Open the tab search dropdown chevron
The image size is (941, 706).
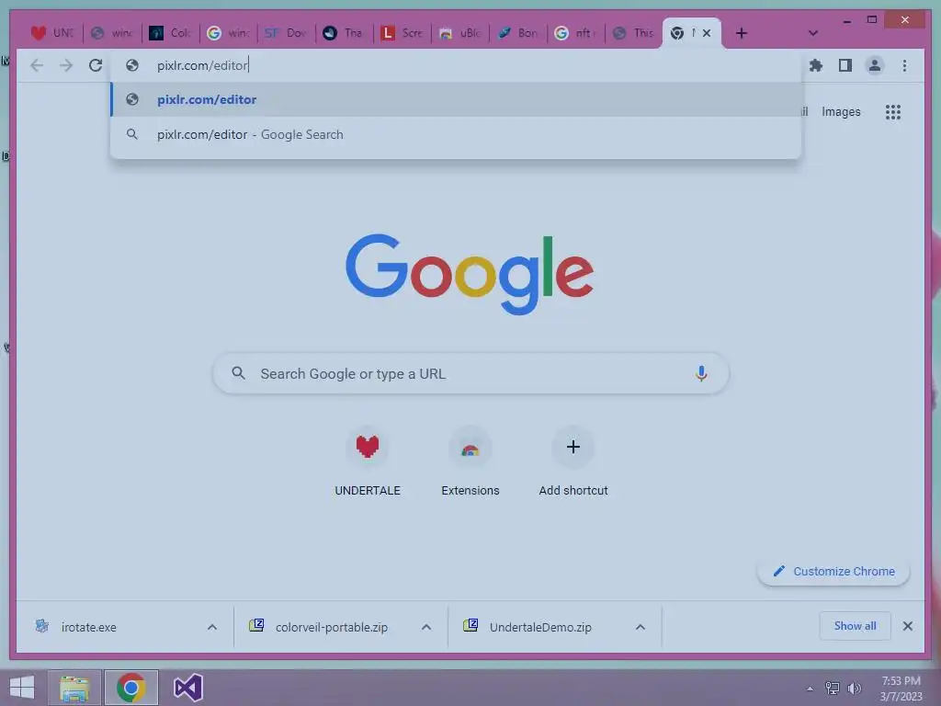(812, 33)
